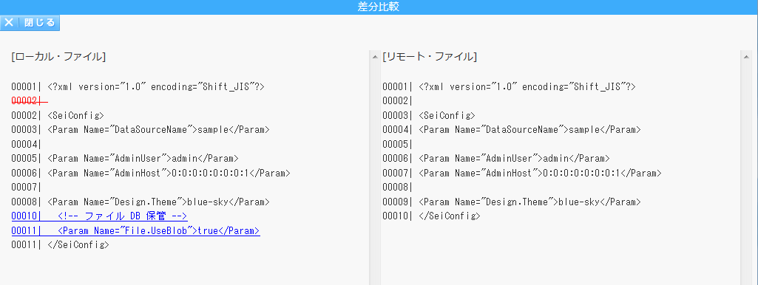Click scroll-up arrow of remote file pane

click(746, 57)
